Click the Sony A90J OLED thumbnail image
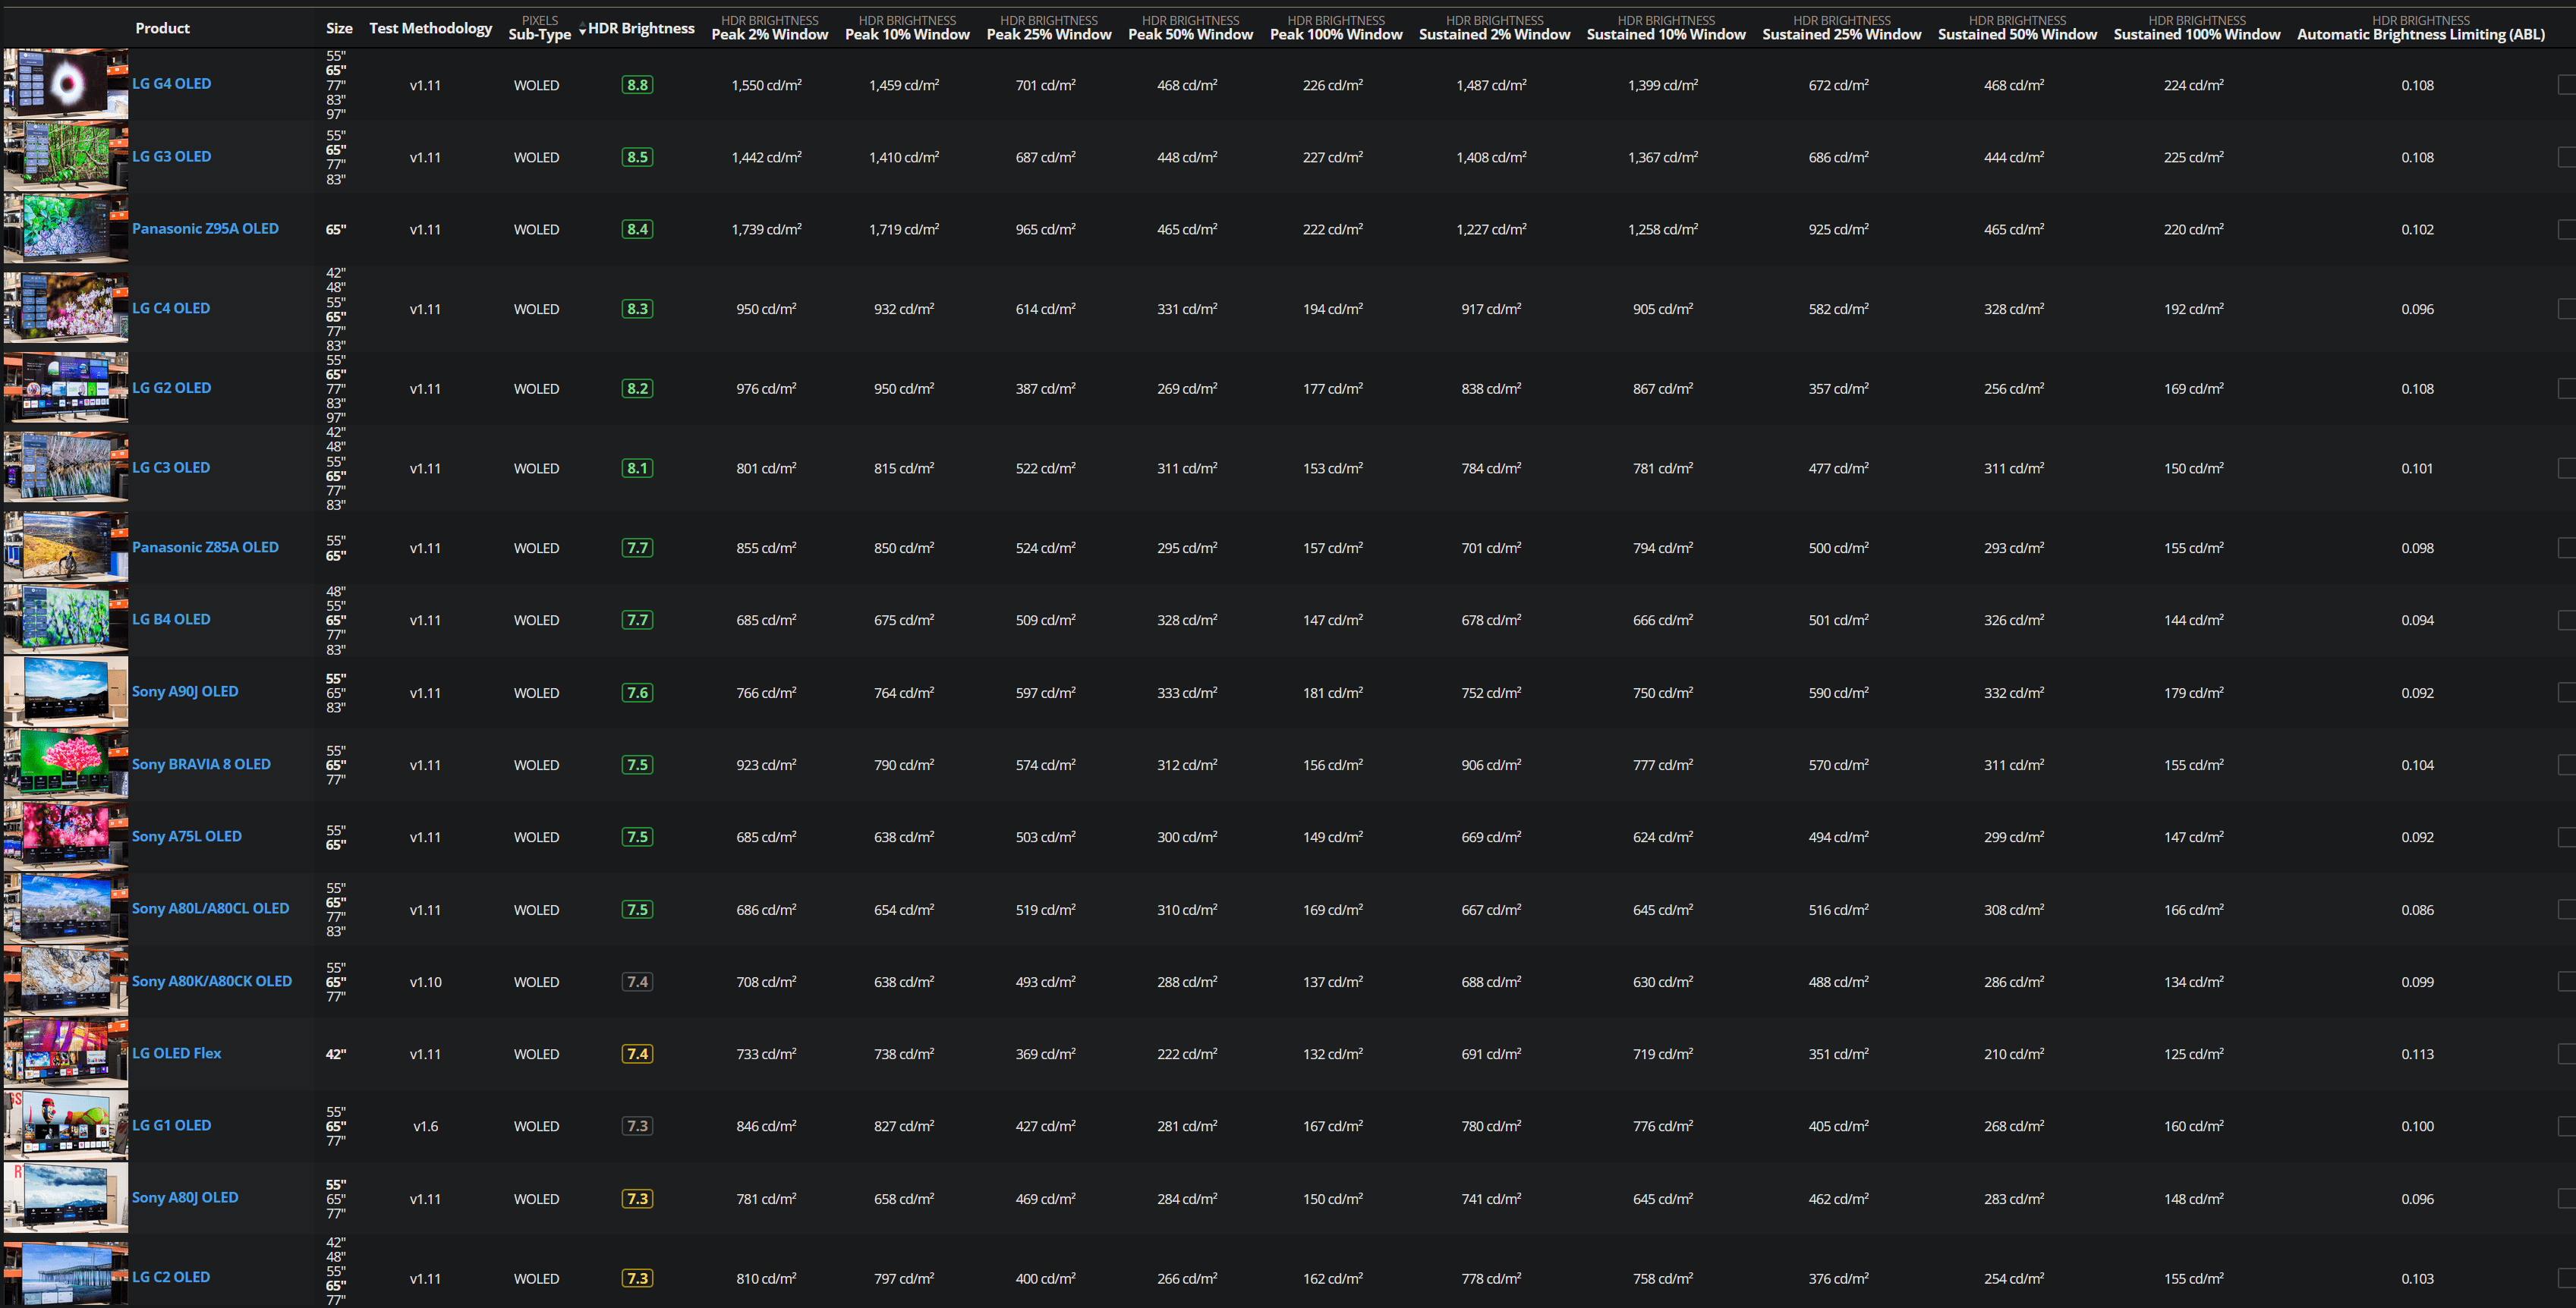This screenshot has width=2576, height=1308. click(66, 692)
